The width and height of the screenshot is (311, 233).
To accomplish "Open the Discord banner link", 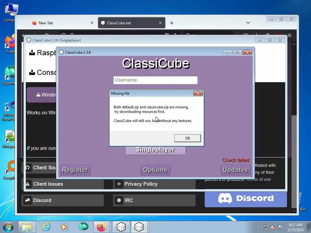I will [x=246, y=198].
